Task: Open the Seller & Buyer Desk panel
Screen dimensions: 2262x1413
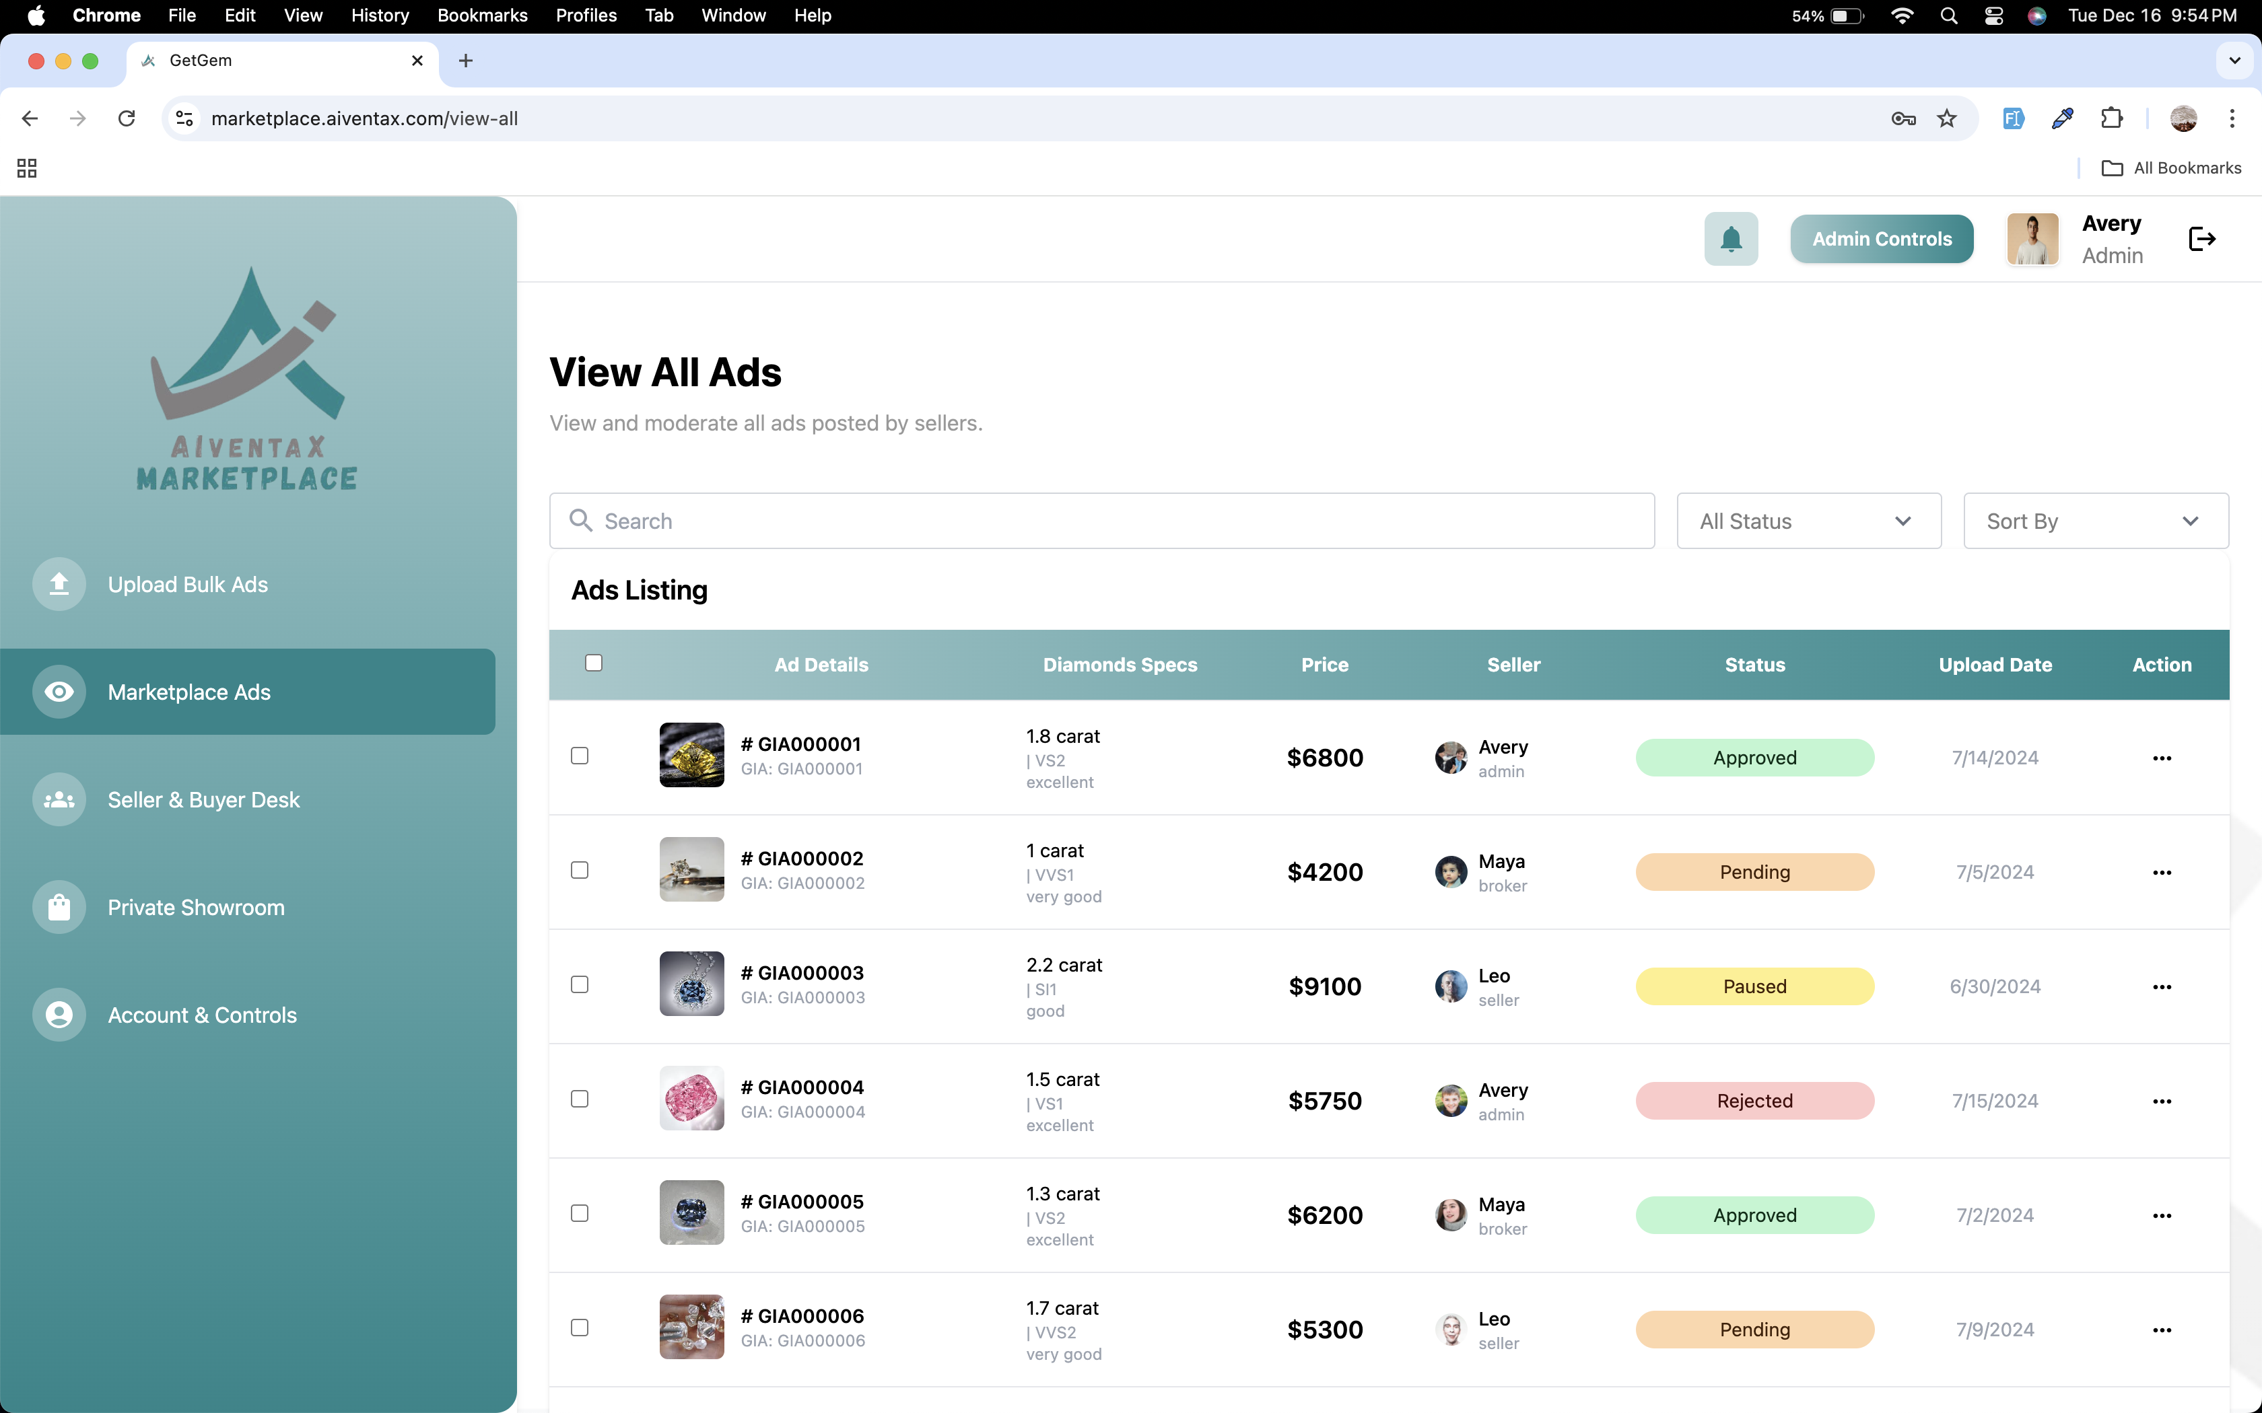Action: coord(204,799)
